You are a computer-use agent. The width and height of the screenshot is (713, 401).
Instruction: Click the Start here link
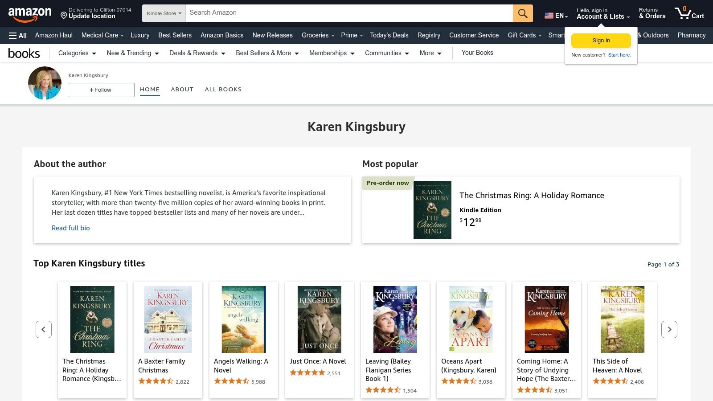tap(619, 55)
